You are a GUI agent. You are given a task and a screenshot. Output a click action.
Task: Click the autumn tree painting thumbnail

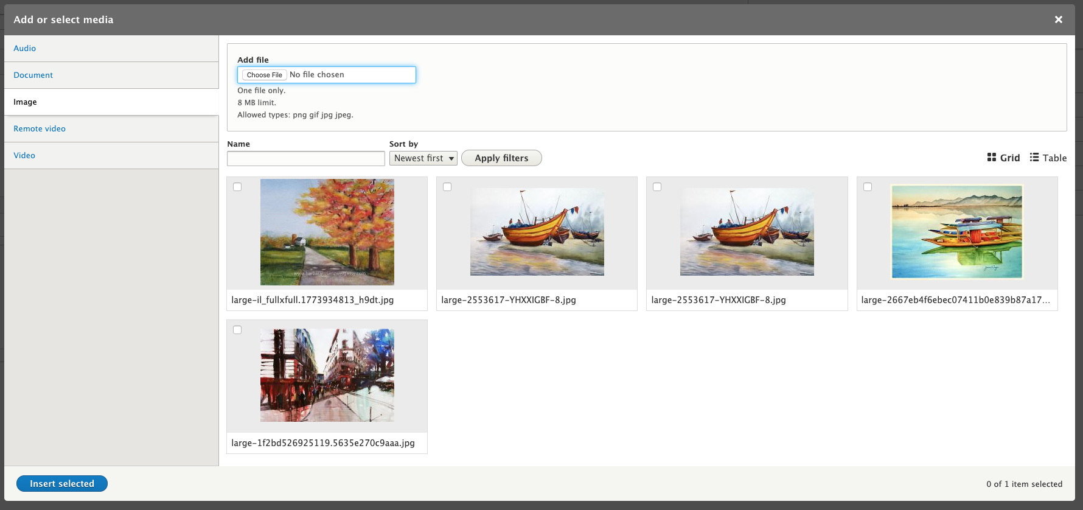coord(327,232)
